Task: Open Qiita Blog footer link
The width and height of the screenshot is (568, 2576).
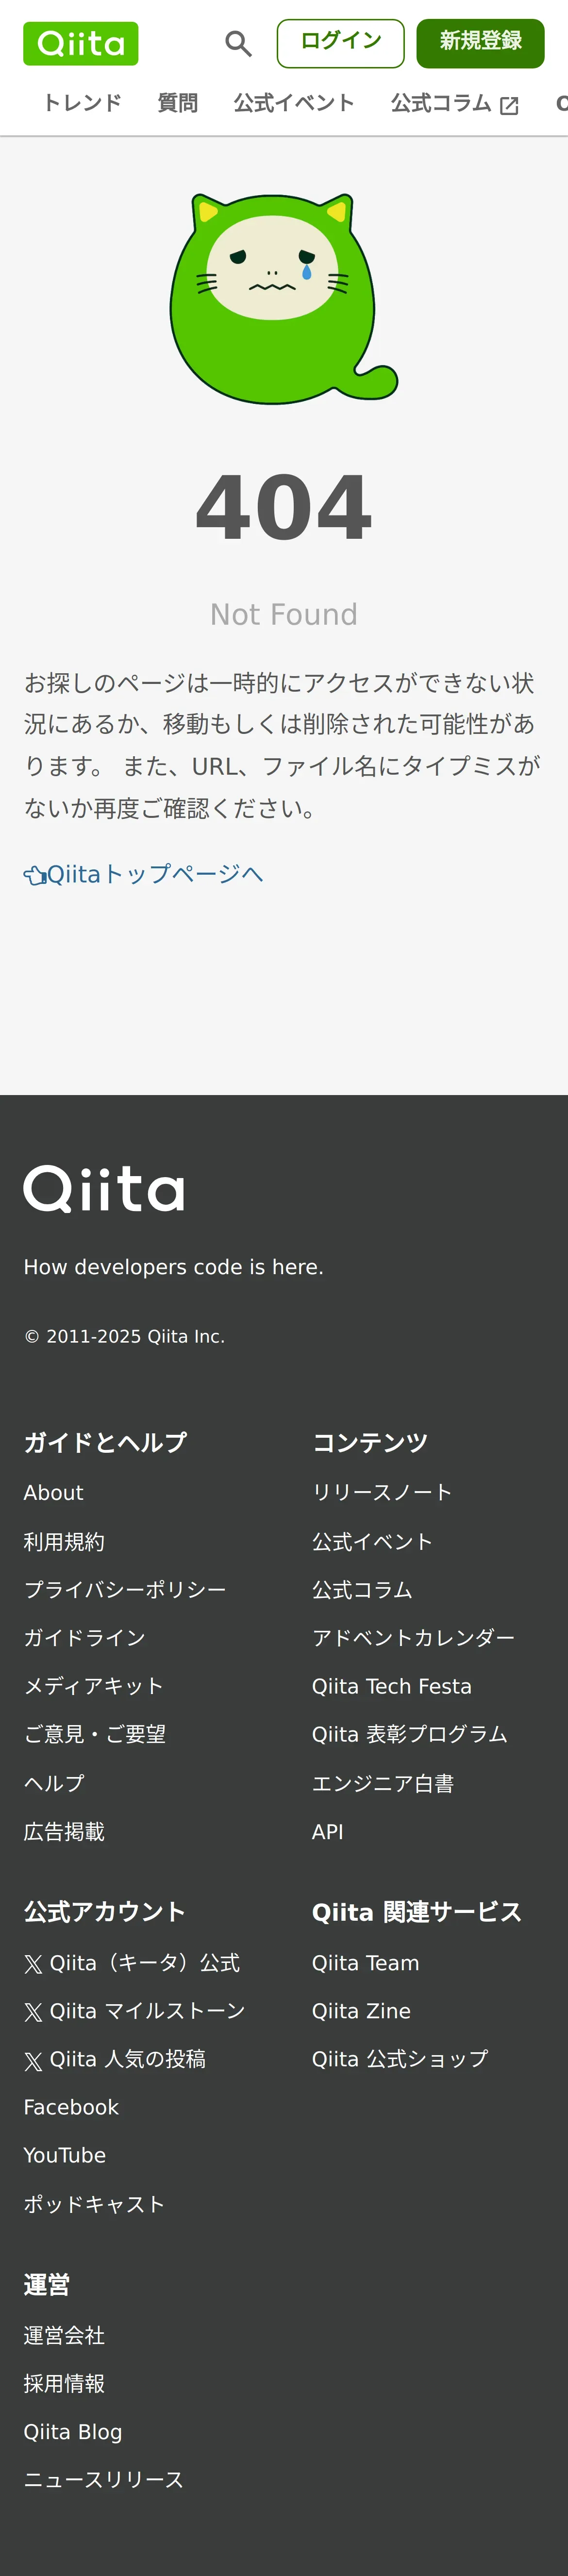Action: [x=73, y=2431]
